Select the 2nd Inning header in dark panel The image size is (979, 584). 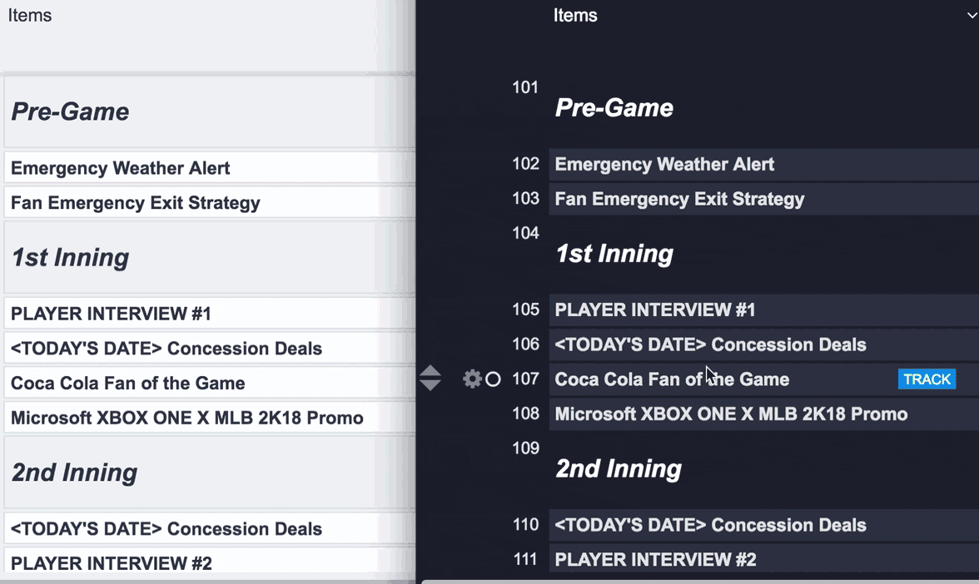pyautogui.click(x=619, y=469)
